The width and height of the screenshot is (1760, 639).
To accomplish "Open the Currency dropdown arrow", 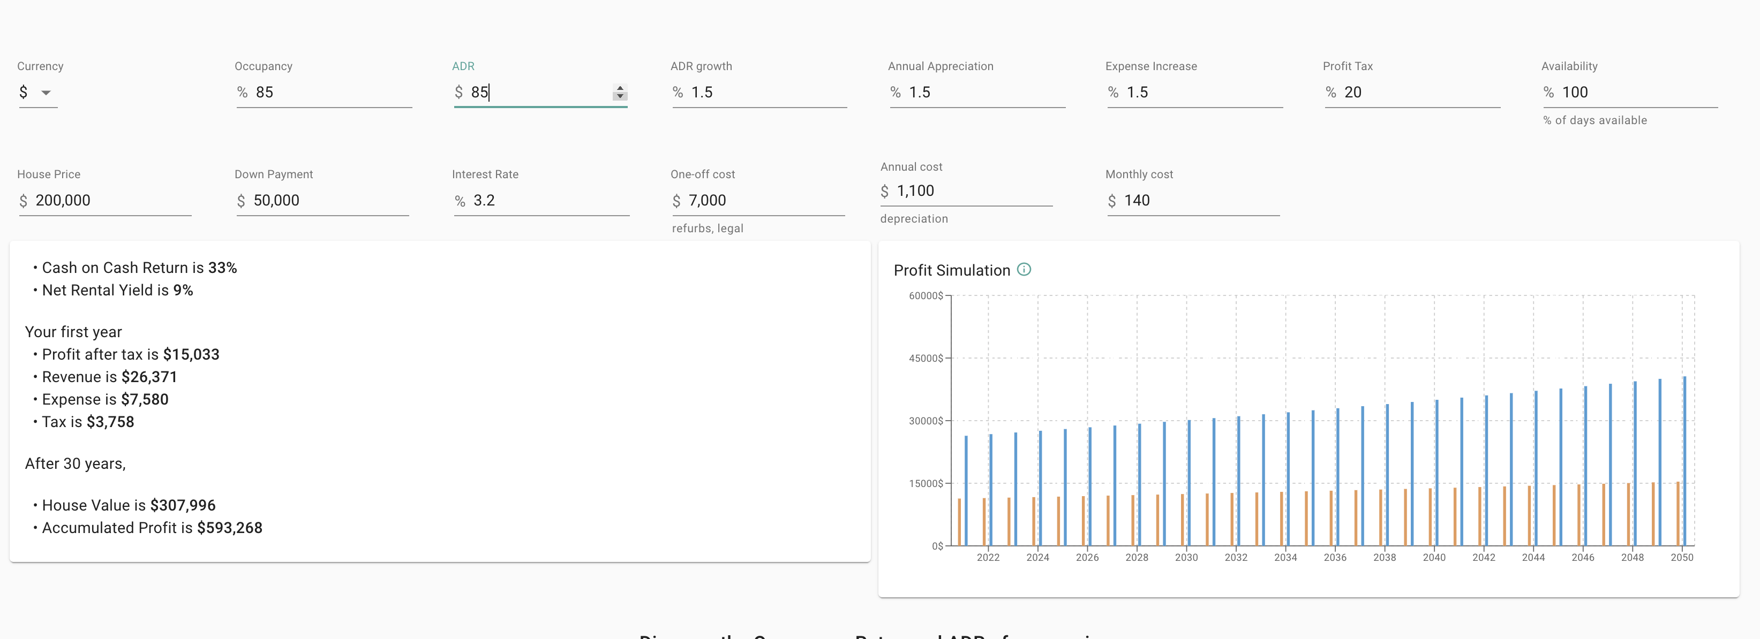I will coord(46,92).
